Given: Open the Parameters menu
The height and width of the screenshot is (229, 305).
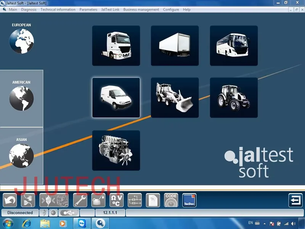Looking at the screenshot, I should point(88,10).
